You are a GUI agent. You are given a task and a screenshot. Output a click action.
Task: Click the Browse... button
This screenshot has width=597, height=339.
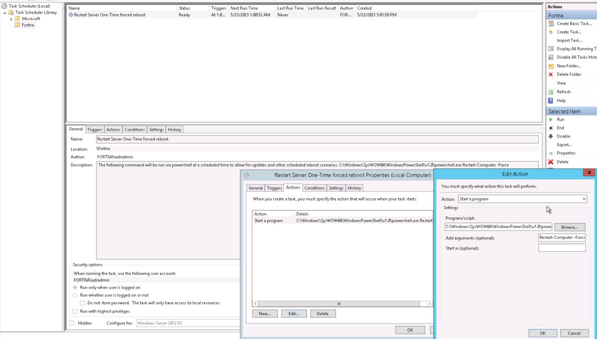coord(570,227)
